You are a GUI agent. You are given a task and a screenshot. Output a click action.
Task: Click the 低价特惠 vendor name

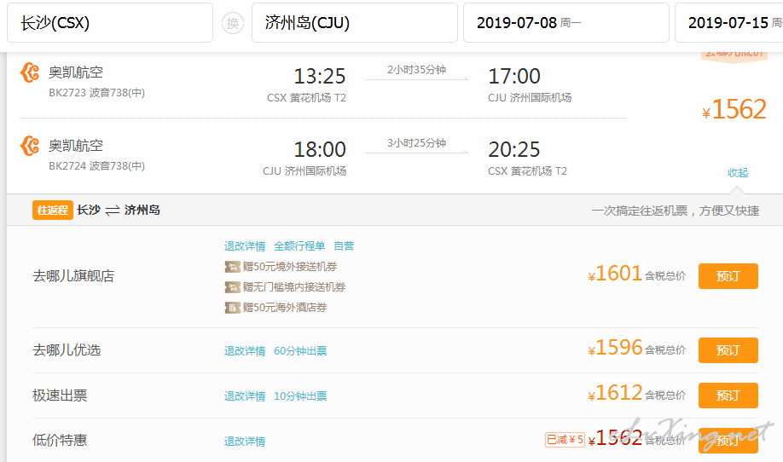60,441
